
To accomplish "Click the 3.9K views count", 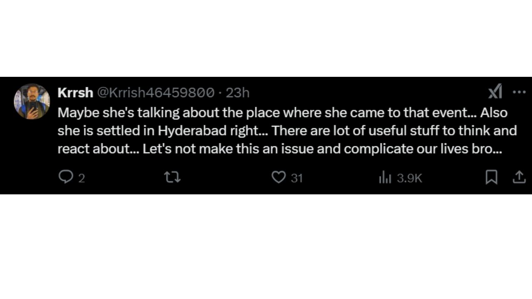I will pyautogui.click(x=409, y=178).
